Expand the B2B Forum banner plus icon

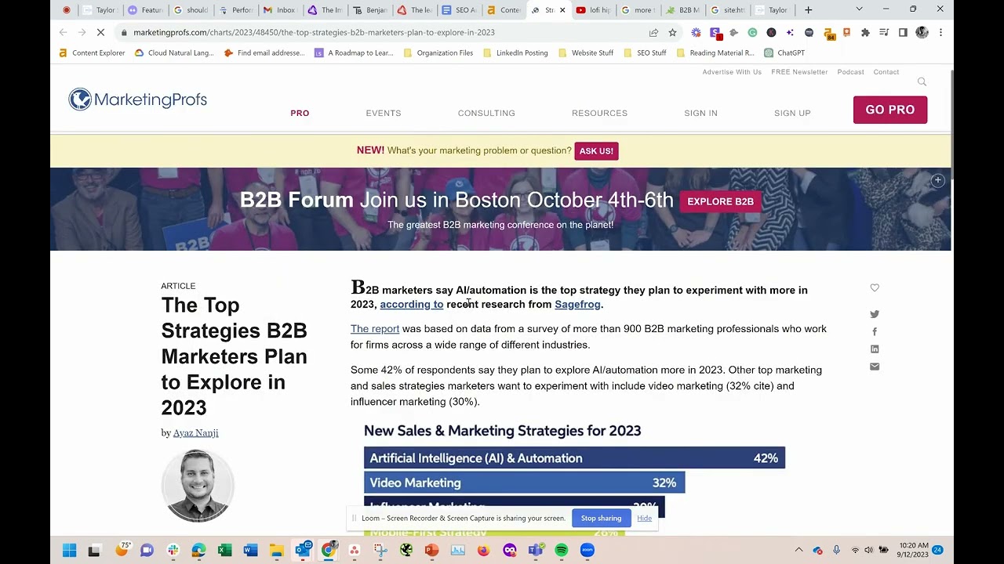pos(937,181)
